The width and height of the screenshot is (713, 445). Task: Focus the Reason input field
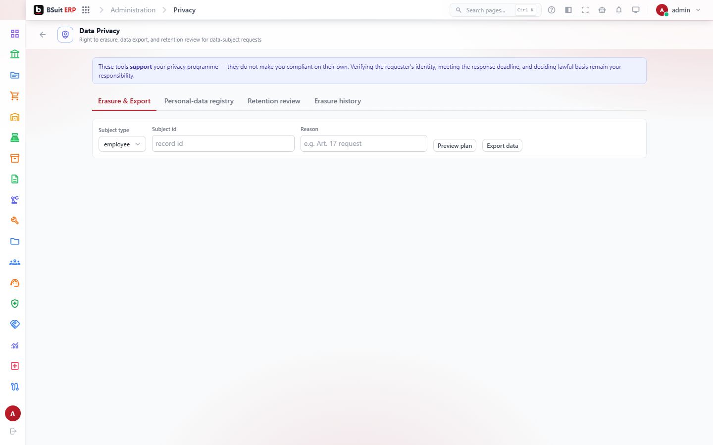364,143
